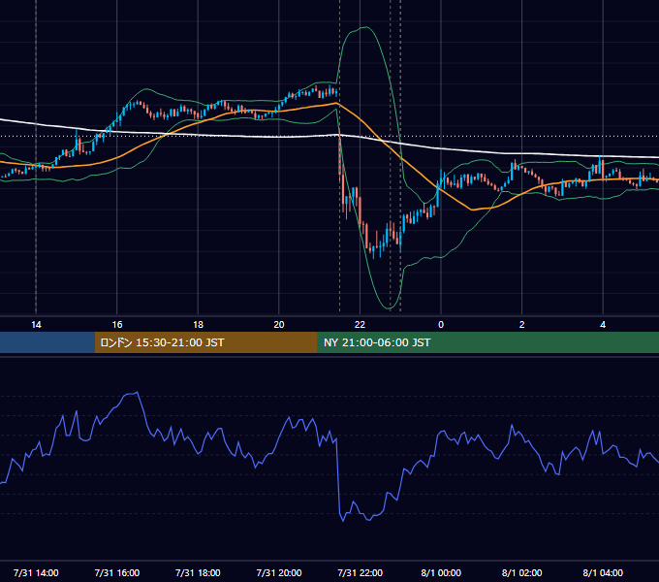Click the 7/31 18:00 time label

pos(198,572)
